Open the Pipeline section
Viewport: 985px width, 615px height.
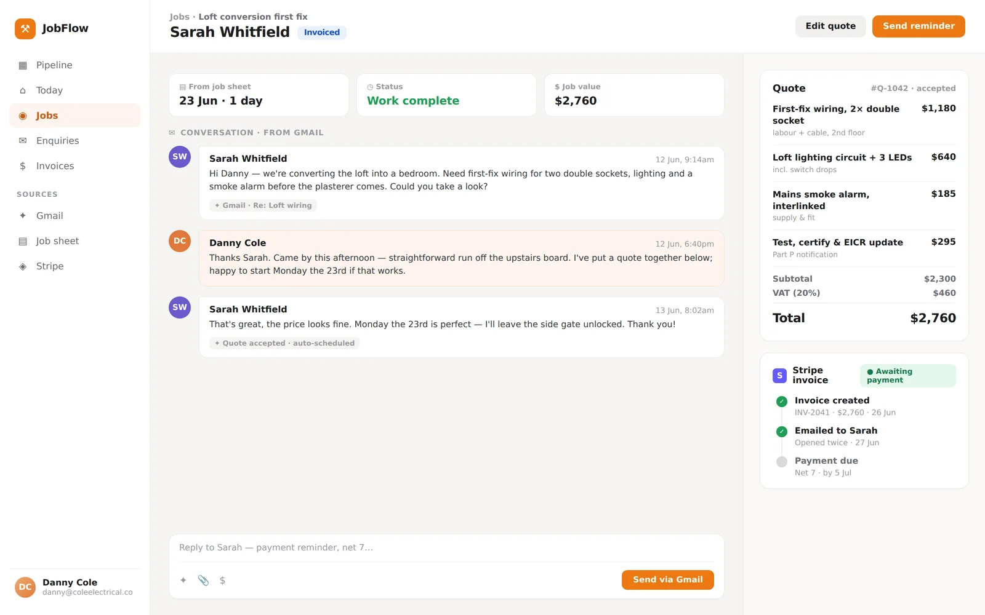75,65
